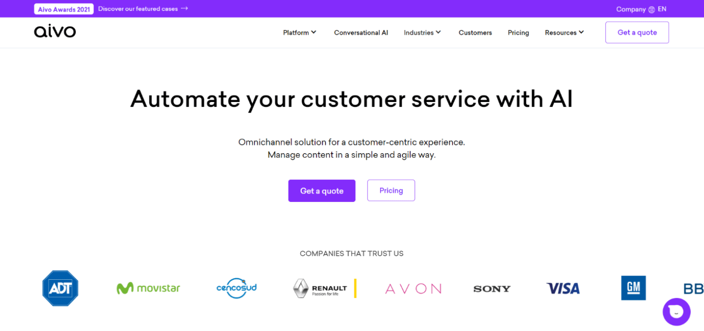Viewport: 704px width, 331px height.
Task: Click the GM logo
Action: tap(634, 288)
